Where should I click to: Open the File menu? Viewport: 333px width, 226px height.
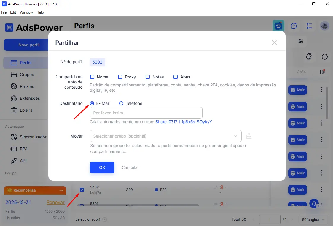(4, 12)
